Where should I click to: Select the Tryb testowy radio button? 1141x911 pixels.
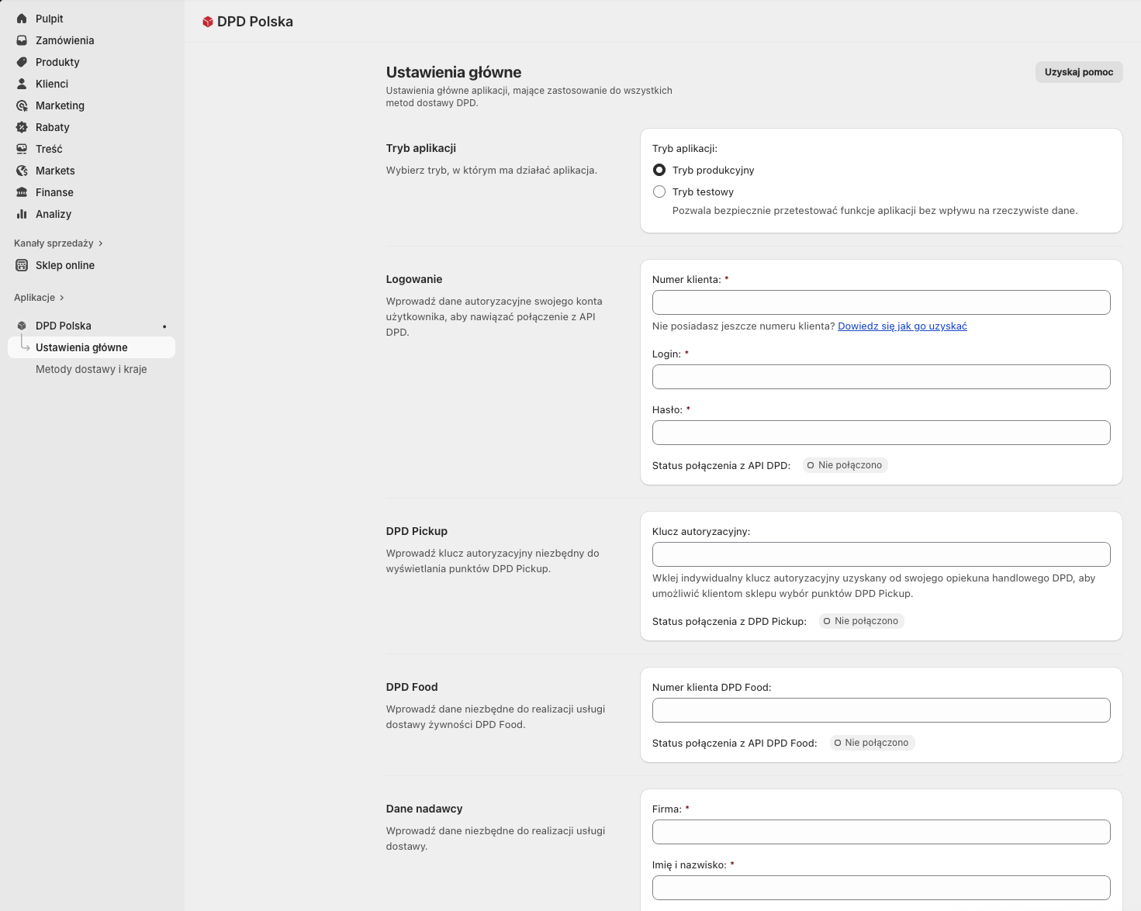pyautogui.click(x=659, y=192)
